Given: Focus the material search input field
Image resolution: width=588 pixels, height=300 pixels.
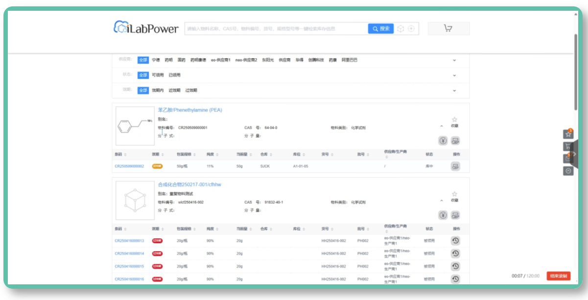Looking at the screenshot, I should [x=276, y=29].
